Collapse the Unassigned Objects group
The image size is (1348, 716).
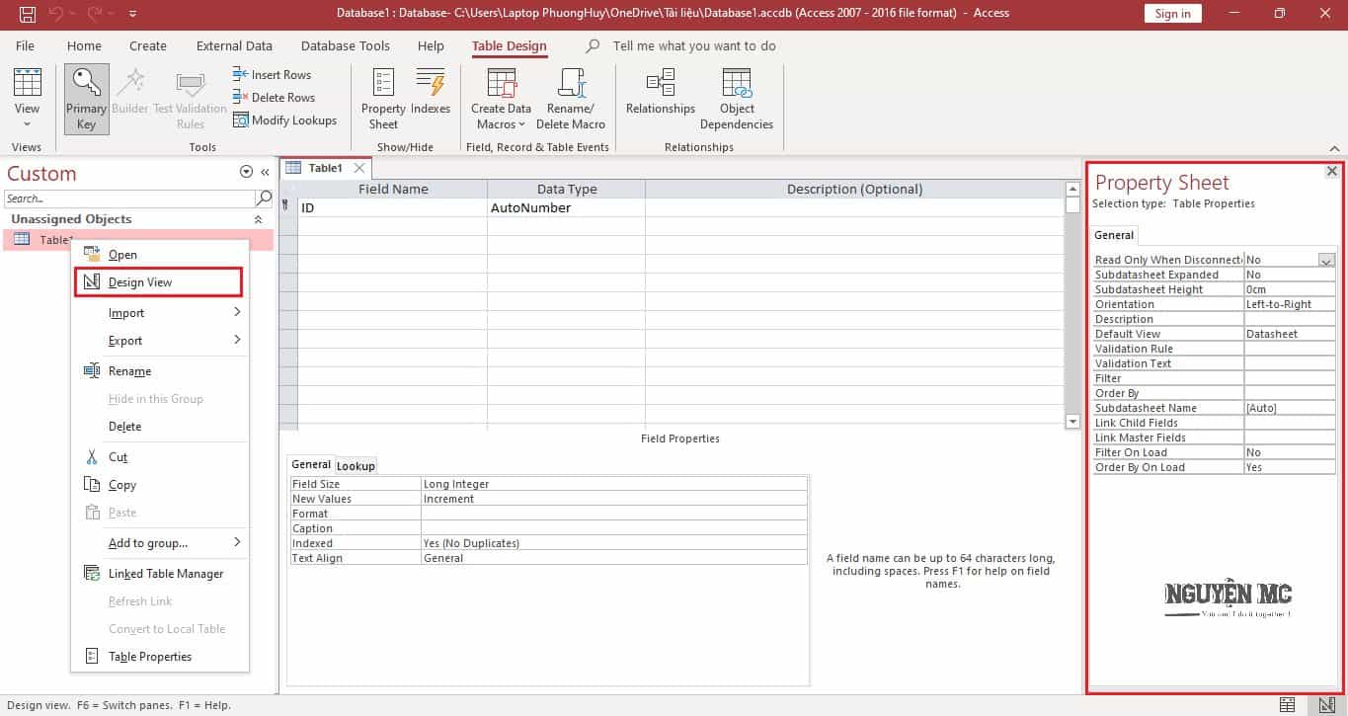click(x=259, y=219)
